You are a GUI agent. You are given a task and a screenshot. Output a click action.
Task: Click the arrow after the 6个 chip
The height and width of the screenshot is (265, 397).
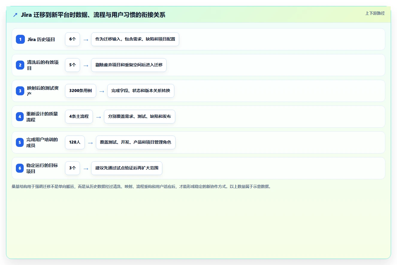click(x=86, y=40)
